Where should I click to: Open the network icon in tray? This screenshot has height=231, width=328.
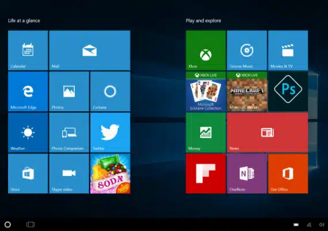(x=309, y=225)
